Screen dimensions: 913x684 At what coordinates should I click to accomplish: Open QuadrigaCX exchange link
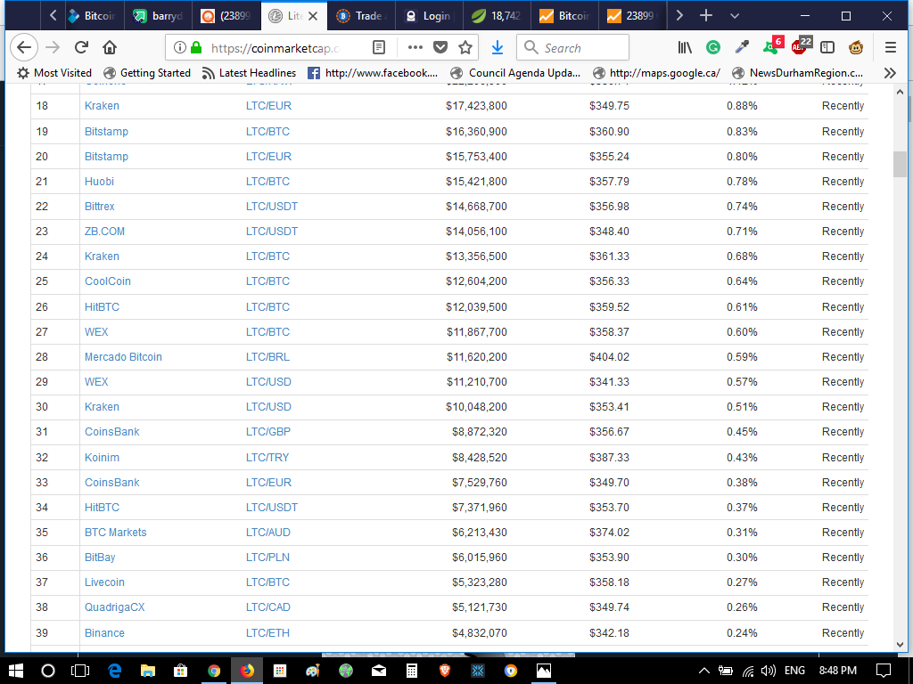point(114,607)
